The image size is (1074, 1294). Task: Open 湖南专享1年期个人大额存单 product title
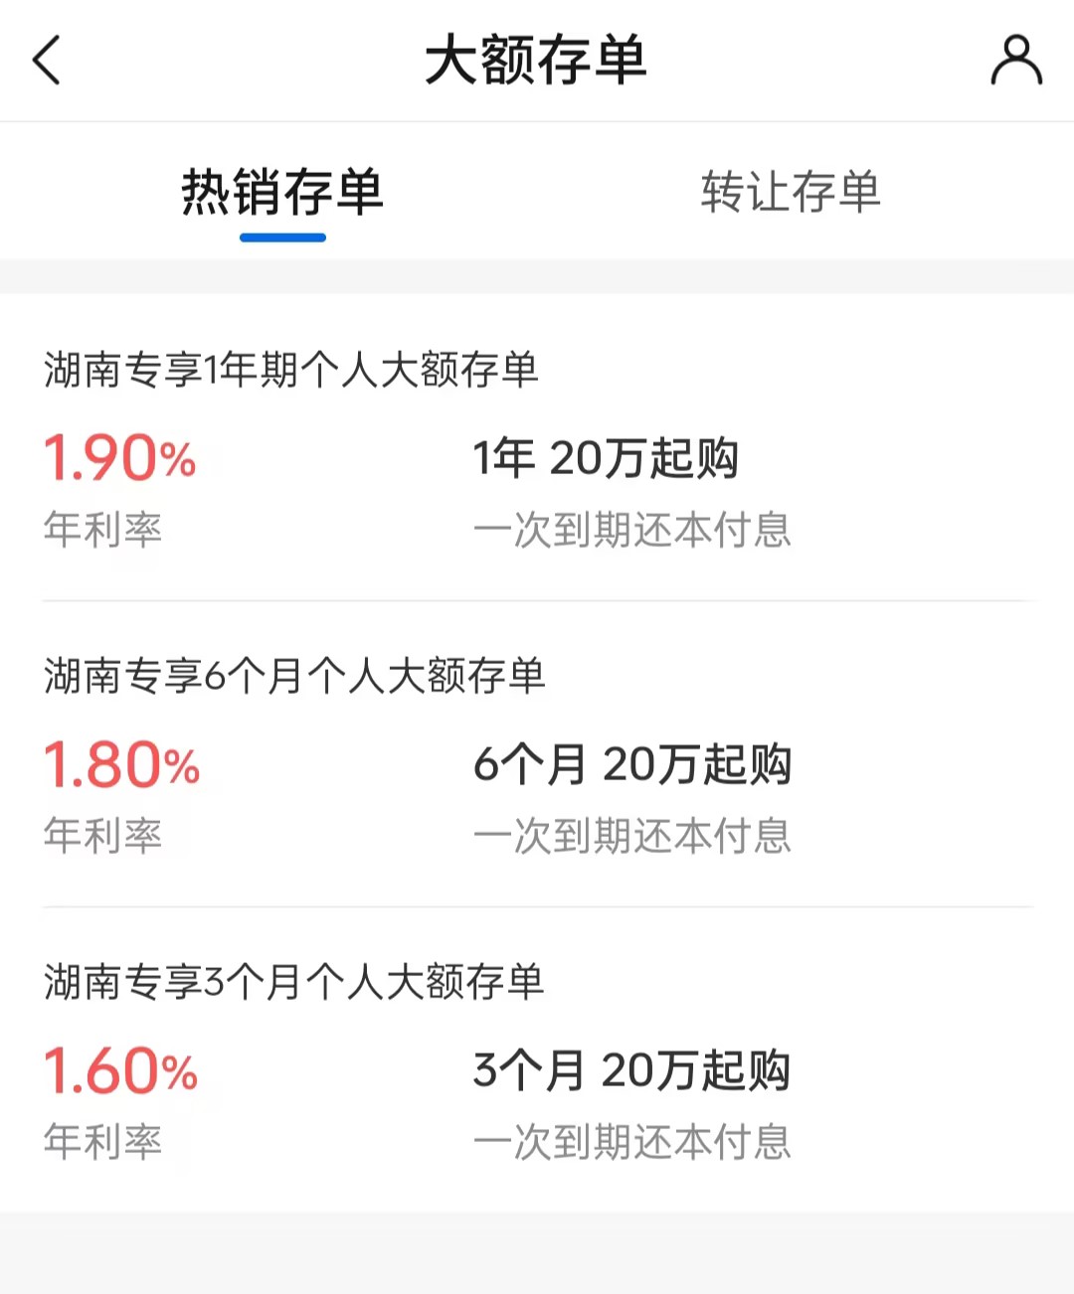[291, 370]
